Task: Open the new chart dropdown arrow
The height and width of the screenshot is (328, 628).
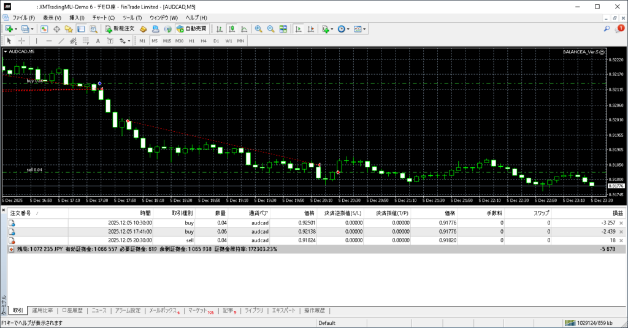Action: (15, 29)
